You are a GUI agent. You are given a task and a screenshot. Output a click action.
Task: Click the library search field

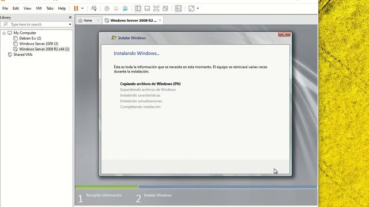tap(36, 24)
